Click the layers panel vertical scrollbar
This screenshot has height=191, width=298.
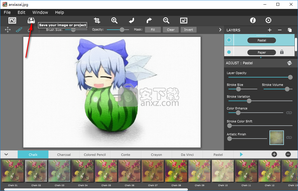[x=296, y=44]
